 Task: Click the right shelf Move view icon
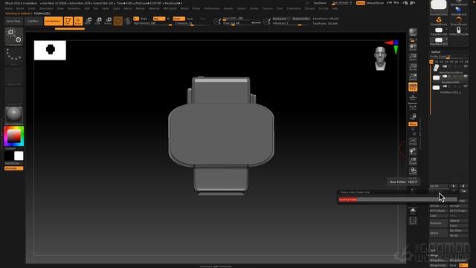pos(413,151)
